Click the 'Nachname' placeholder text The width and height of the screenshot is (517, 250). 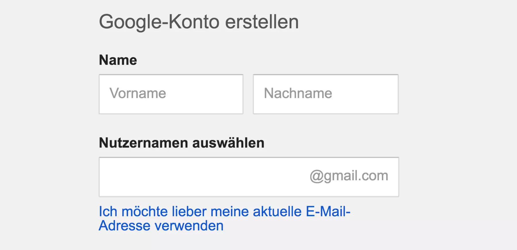(x=298, y=93)
